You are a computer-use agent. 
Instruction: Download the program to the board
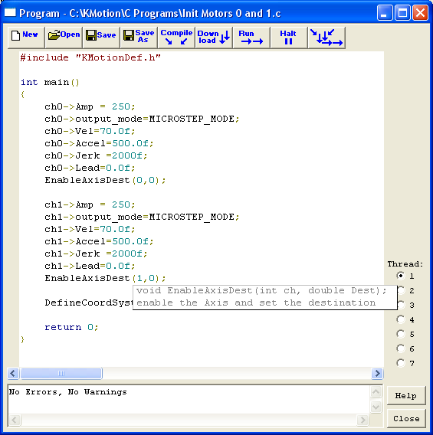coord(214,38)
